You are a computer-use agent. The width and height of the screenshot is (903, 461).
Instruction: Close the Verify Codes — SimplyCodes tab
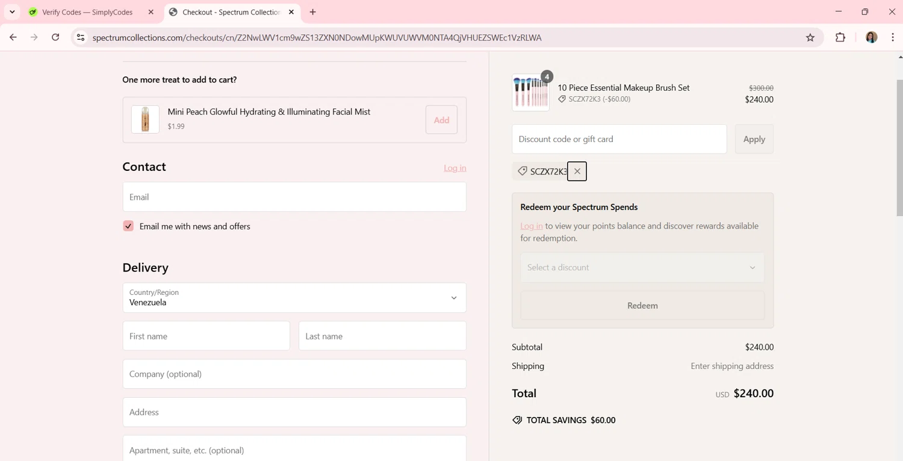click(x=151, y=12)
